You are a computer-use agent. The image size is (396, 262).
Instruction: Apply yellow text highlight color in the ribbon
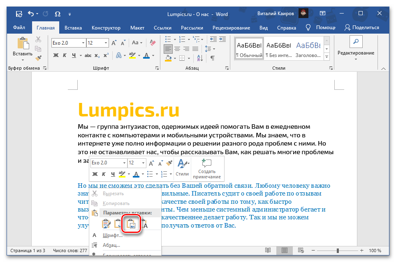click(x=132, y=55)
